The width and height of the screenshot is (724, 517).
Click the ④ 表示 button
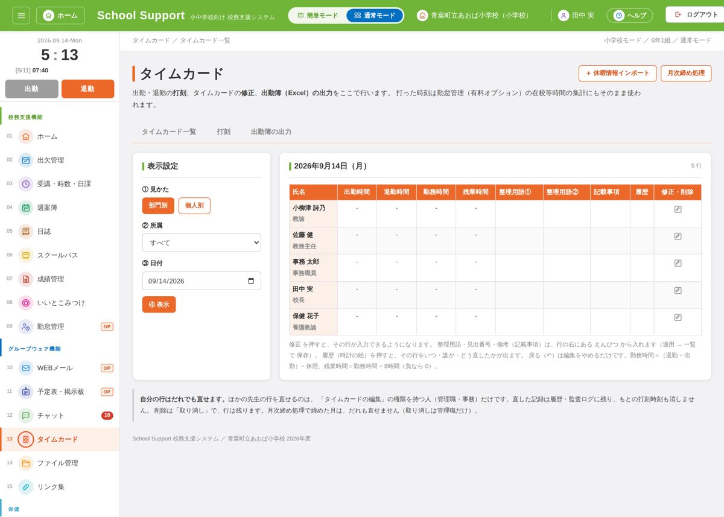pos(159,305)
